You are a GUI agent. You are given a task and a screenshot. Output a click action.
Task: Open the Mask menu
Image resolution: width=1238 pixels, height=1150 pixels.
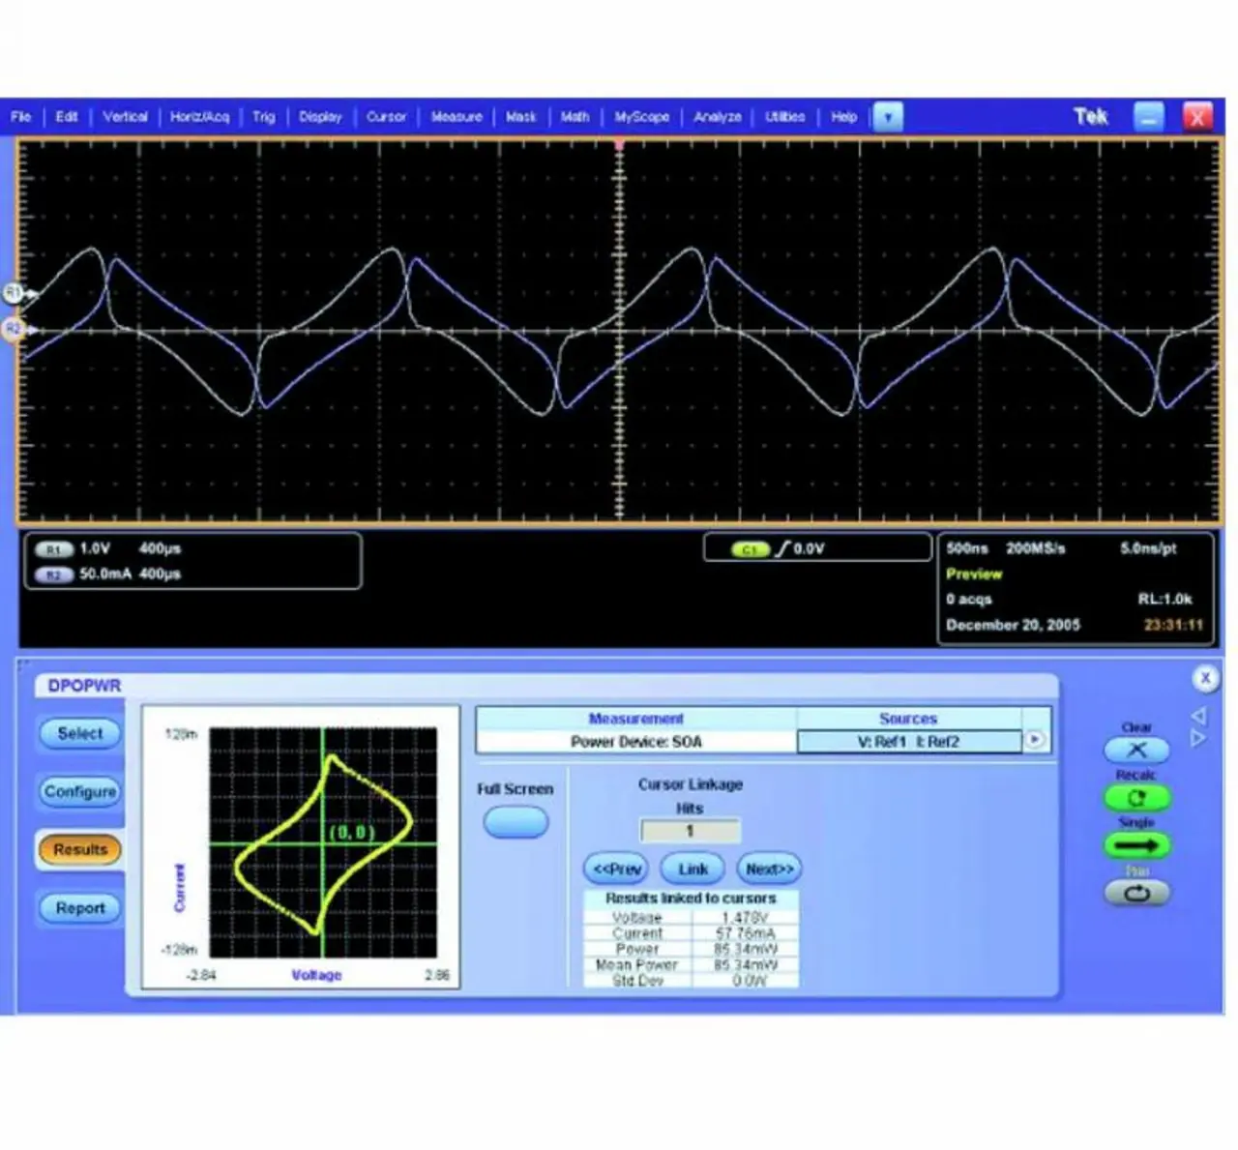pos(521,117)
